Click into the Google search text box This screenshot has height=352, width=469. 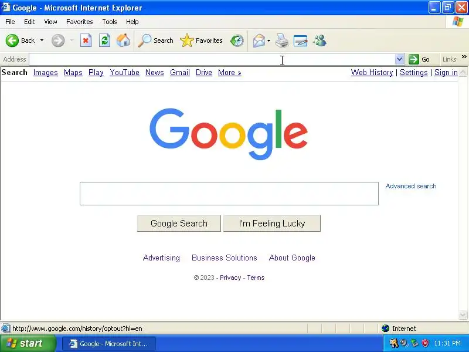click(x=229, y=194)
